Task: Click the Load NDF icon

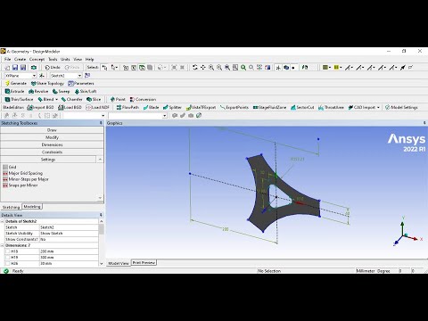Action: 88,107
